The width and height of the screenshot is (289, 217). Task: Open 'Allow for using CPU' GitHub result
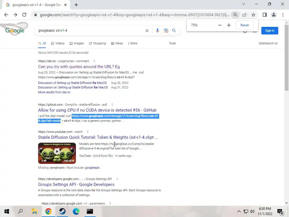pyautogui.click(x=97, y=110)
